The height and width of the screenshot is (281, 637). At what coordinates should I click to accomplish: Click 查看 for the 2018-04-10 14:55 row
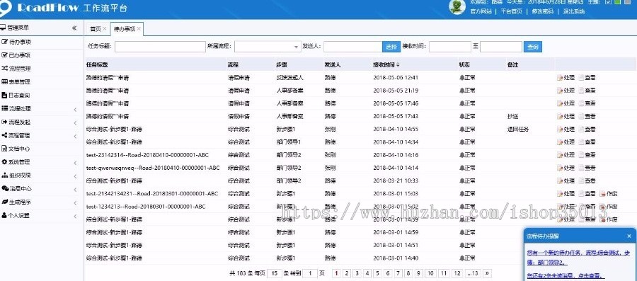pos(587,129)
